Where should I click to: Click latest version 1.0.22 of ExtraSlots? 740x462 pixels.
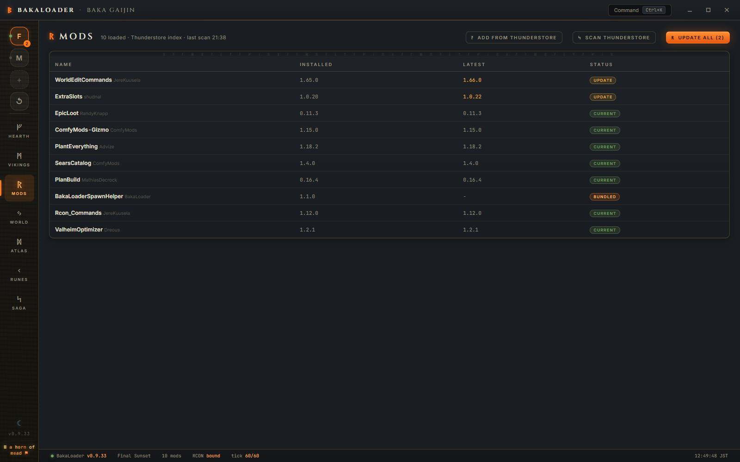(x=472, y=97)
